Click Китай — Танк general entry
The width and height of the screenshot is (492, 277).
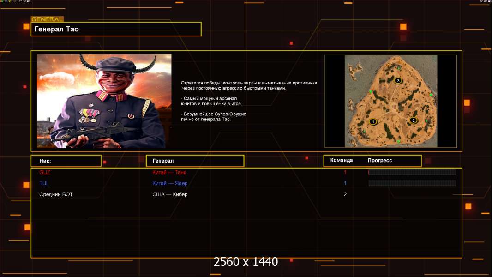click(x=169, y=172)
